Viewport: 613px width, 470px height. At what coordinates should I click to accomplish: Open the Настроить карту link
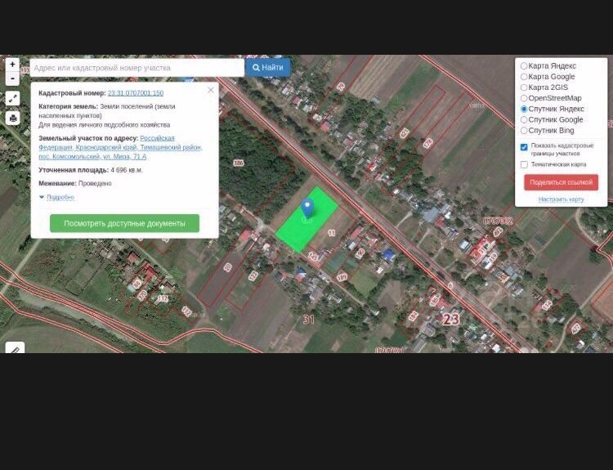[561, 199]
